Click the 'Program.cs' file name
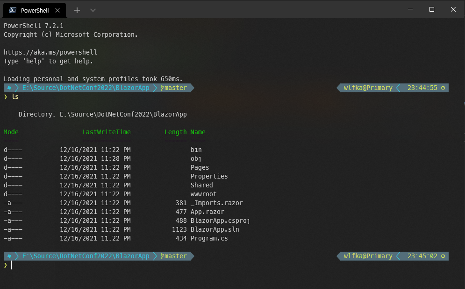Viewport: 465px width, 289px height. [209, 238]
